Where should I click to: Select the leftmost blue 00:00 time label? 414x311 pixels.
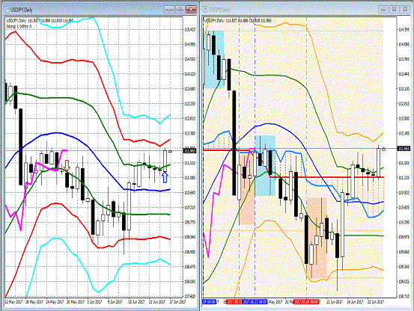click(x=209, y=301)
